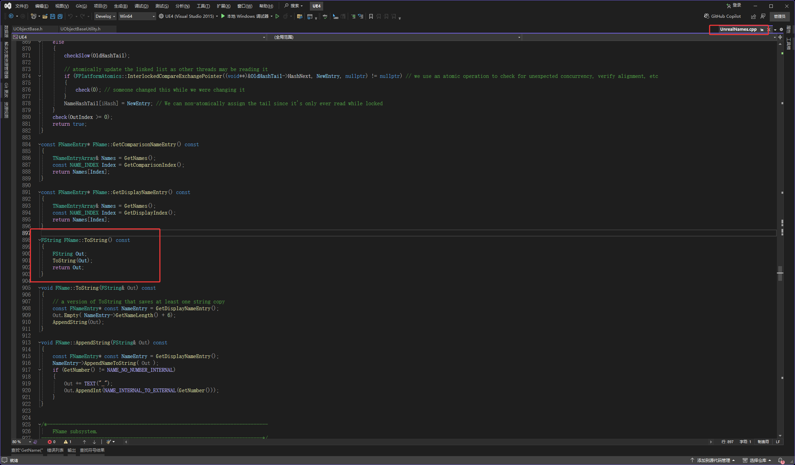Screen dimensions: 795x465
Task: Collapse the FName::AppendString function outline
Action: click(x=40, y=343)
